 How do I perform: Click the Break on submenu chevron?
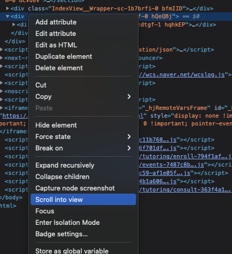(x=129, y=148)
